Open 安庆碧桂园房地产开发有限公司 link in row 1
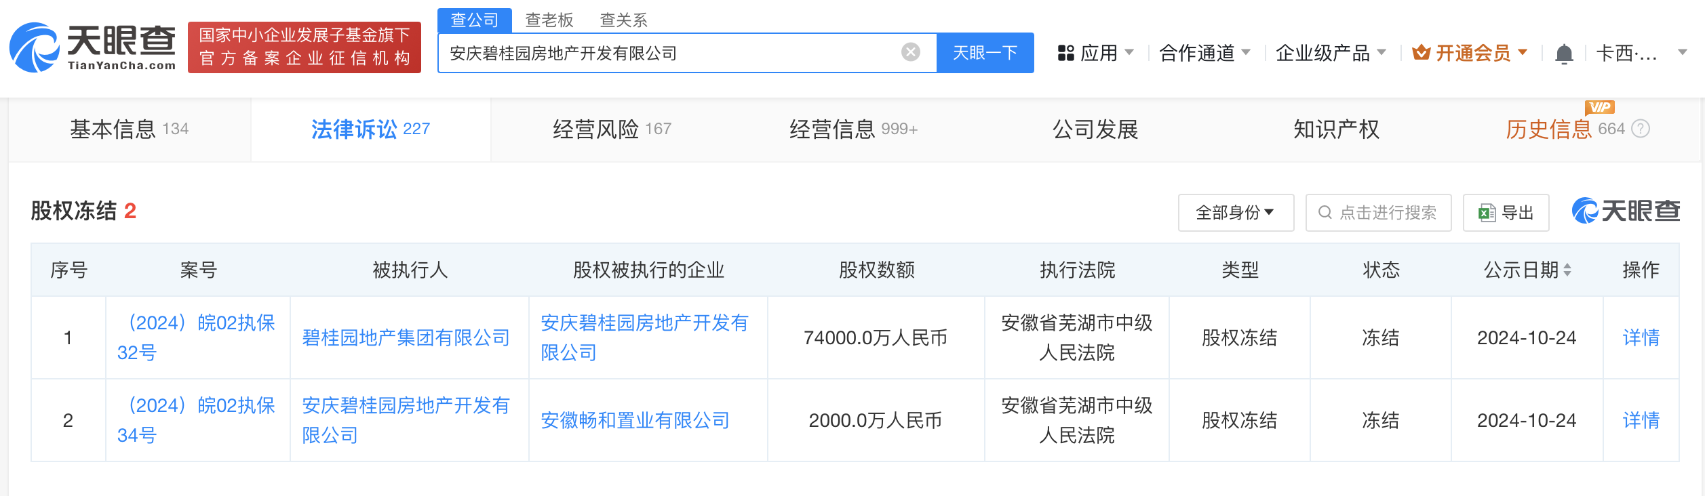The image size is (1705, 496). pos(644,337)
